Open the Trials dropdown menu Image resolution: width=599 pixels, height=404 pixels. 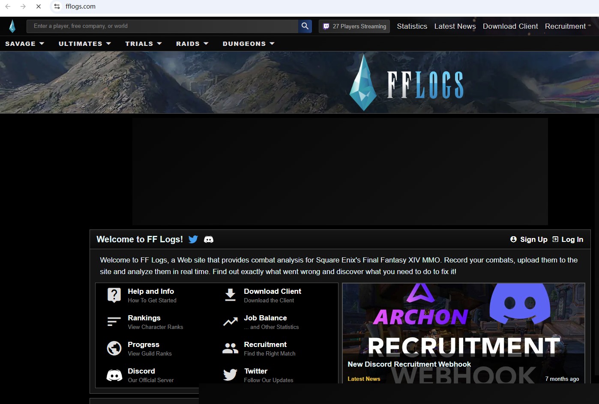[x=143, y=44]
